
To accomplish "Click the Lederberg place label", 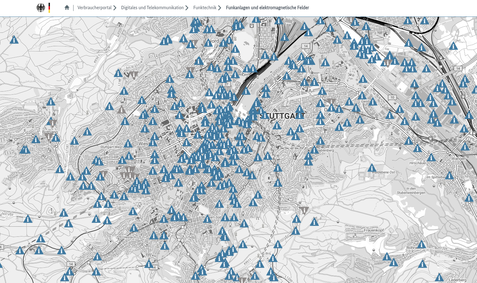I will pyautogui.click(x=458, y=280).
